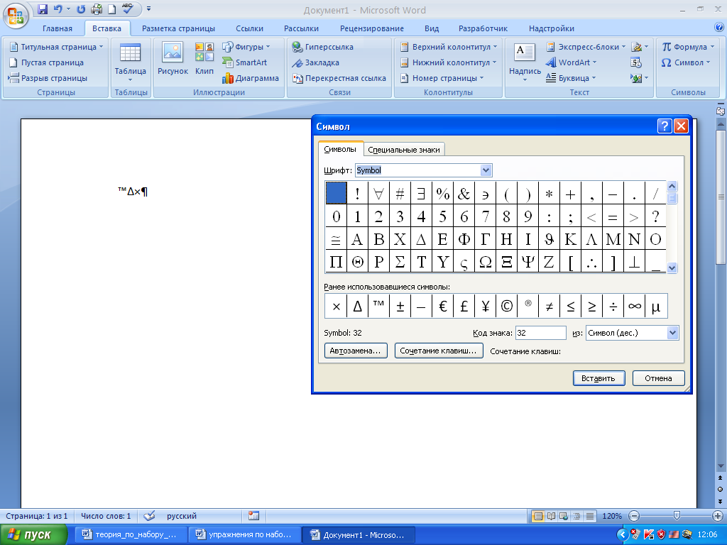Switch to Draft view
The image size is (727, 545).
pyautogui.click(x=590, y=516)
